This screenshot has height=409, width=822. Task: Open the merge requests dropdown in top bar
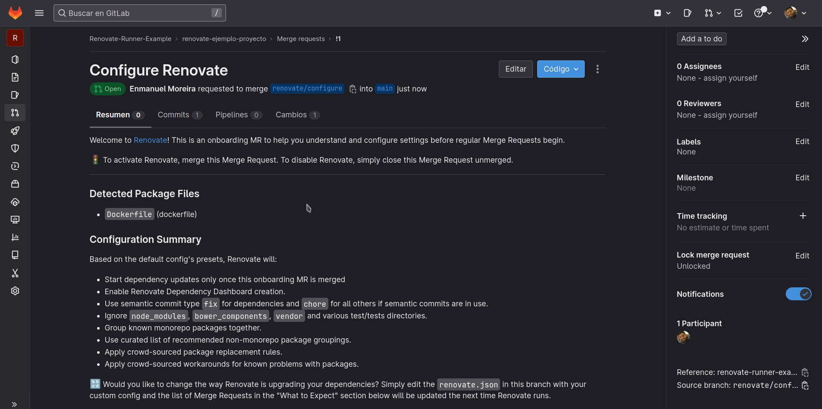click(x=713, y=13)
